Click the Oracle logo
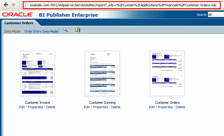 click(x=18, y=15)
